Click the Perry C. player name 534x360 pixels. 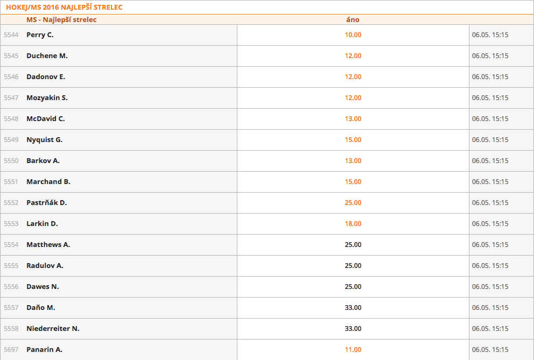coord(40,35)
